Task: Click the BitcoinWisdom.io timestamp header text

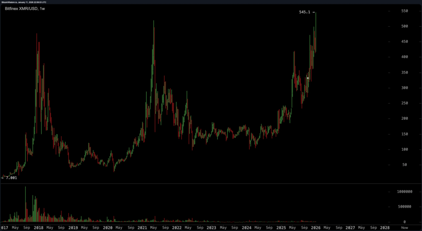Action: click(26, 2)
